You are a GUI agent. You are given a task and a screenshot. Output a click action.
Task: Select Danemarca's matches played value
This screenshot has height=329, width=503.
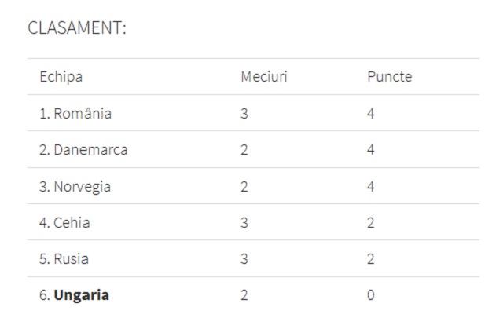point(244,150)
